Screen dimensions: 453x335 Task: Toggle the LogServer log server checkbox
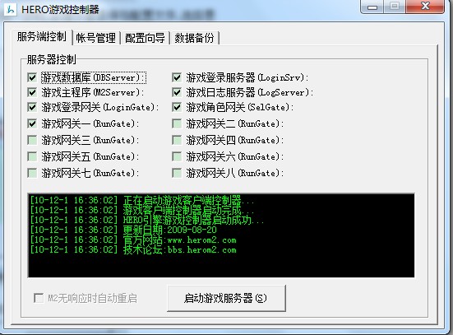[177, 92]
